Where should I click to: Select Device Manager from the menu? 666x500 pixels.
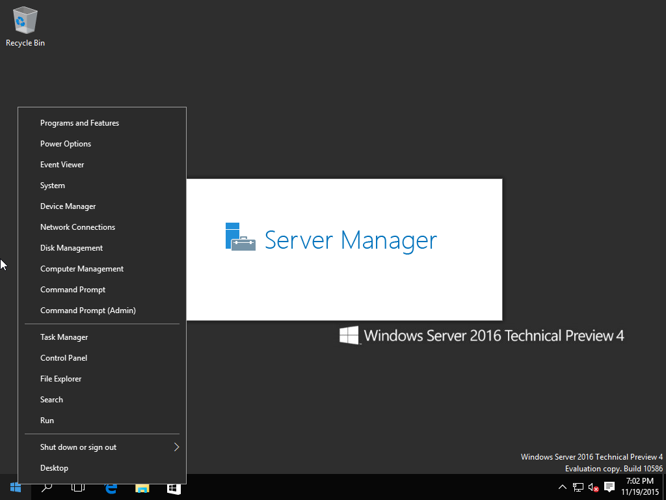tap(68, 206)
